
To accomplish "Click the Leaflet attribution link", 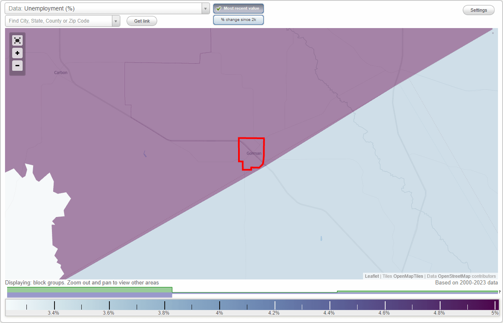I will tap(371, 276).
